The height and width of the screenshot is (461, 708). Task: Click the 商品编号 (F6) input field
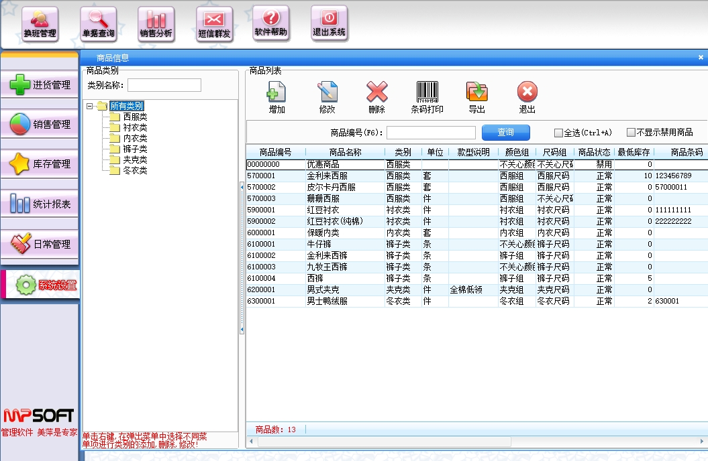click(431, 133)
